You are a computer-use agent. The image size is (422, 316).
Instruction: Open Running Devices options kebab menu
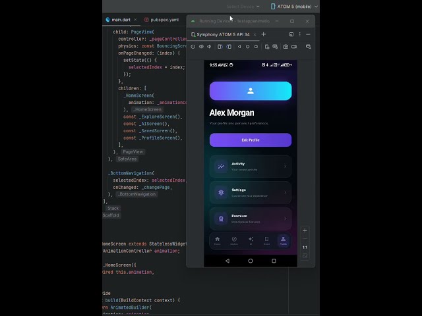tap(300, 34)
